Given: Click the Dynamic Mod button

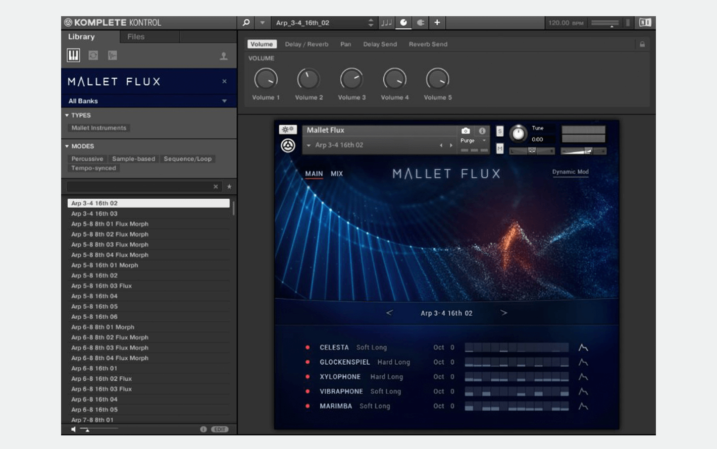Looking at the screenshot, I should click(x=571, y=172).
